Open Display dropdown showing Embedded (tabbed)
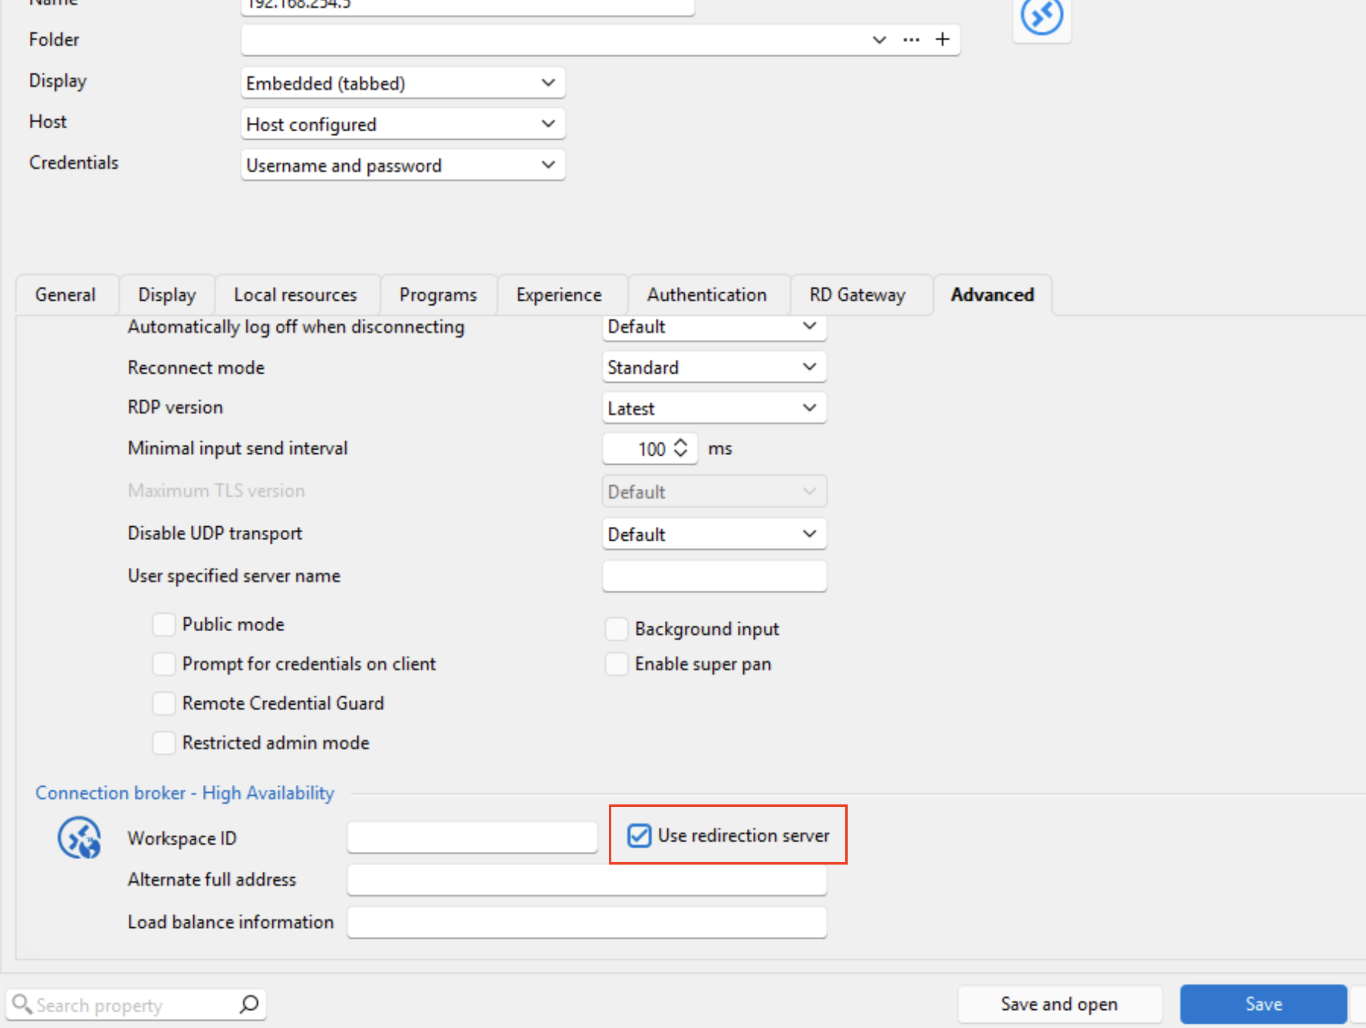1366x1028 pixels. (x=403, y=83)
